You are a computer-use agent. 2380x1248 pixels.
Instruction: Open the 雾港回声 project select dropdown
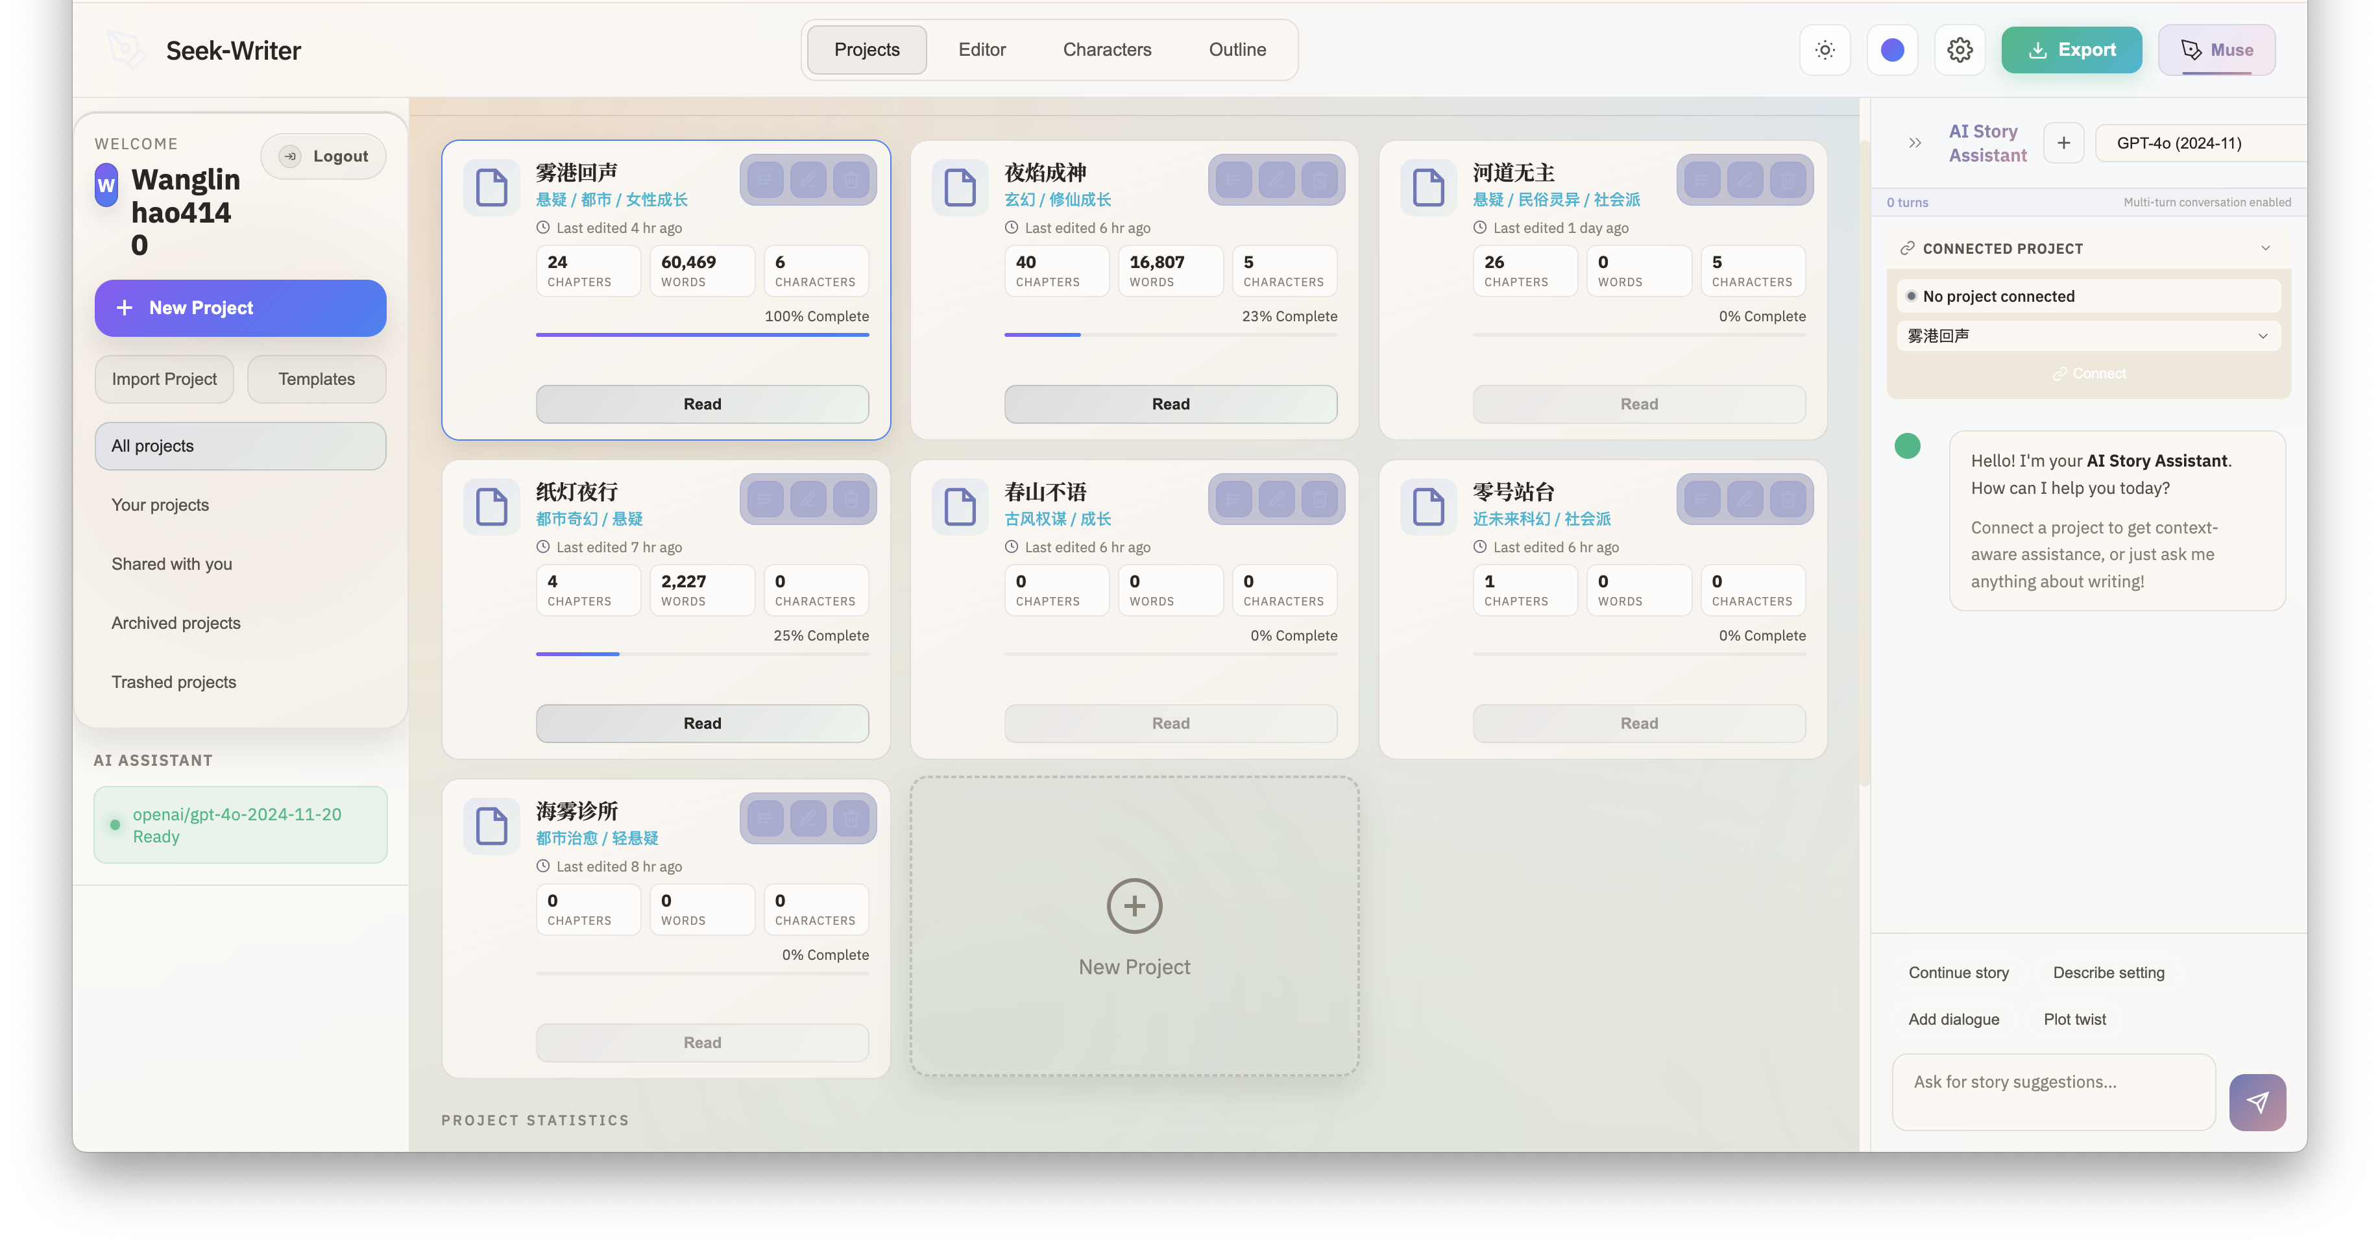[2088, 336]
